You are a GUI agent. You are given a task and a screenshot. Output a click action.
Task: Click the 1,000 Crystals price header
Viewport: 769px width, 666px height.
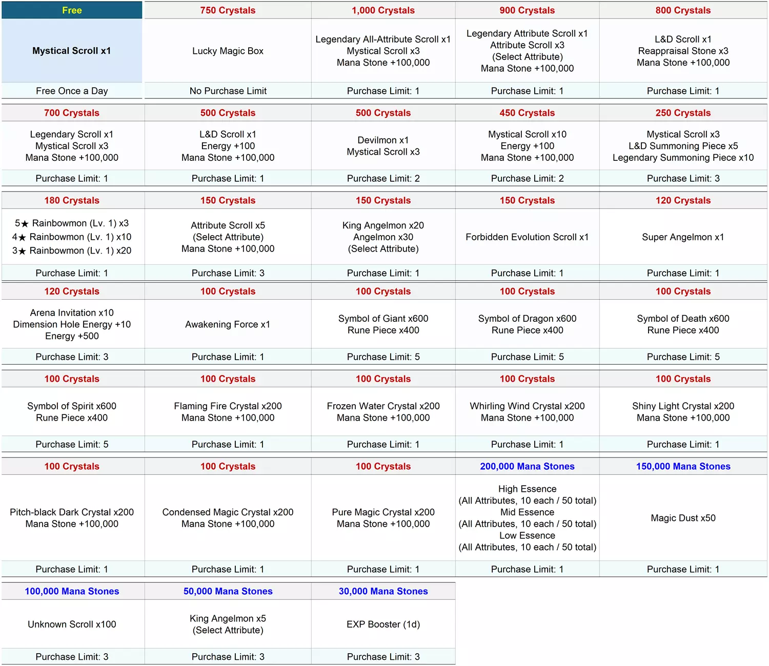[x=383, y=10]
